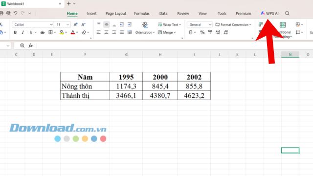Click the Increase Font Size icon
The image size is (313, 176).
click(x=75, y=24)
